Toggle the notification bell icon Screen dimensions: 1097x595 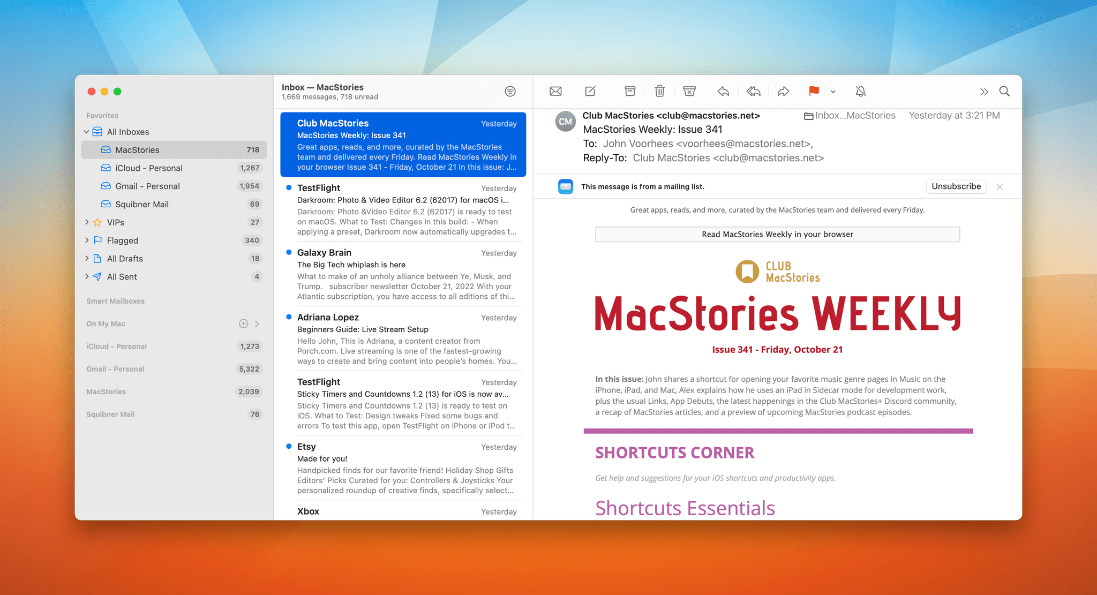pos(860,92)
